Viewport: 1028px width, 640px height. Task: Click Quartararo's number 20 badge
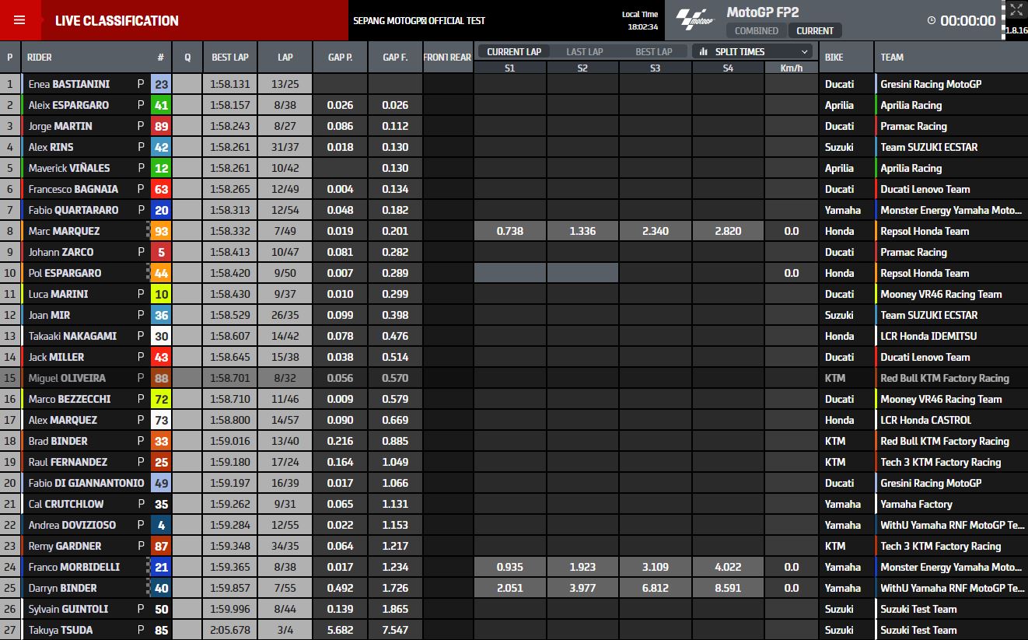coord(161,210)
